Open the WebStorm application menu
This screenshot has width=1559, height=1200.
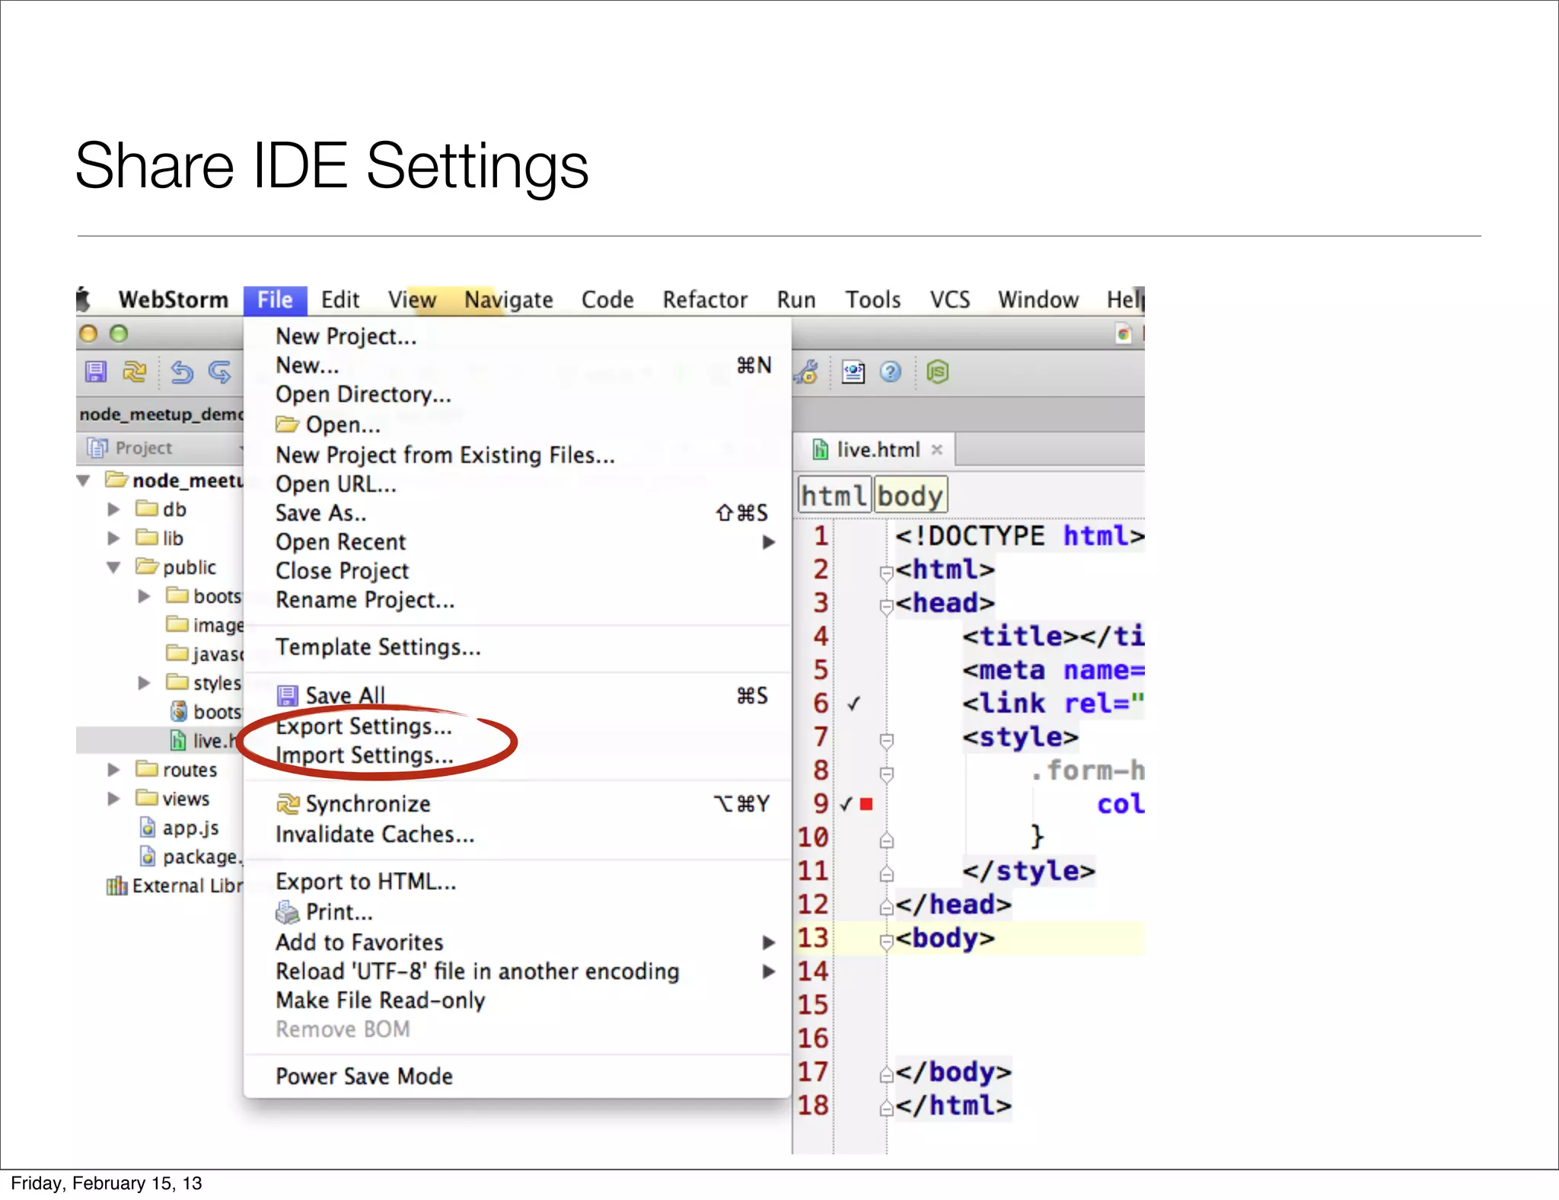click(174, 300)
